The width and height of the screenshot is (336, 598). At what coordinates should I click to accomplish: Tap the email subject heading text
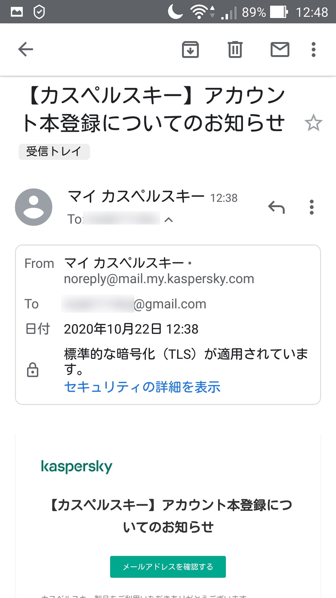(154, 109)
